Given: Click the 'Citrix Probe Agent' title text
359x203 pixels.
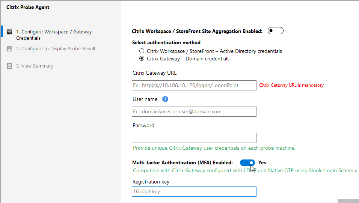Looking at the screenshot, I should (x=28, y=8).
